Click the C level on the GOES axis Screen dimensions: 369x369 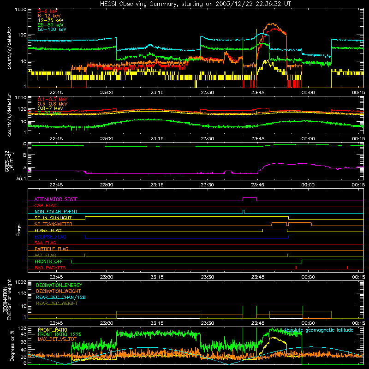point(25,144)
